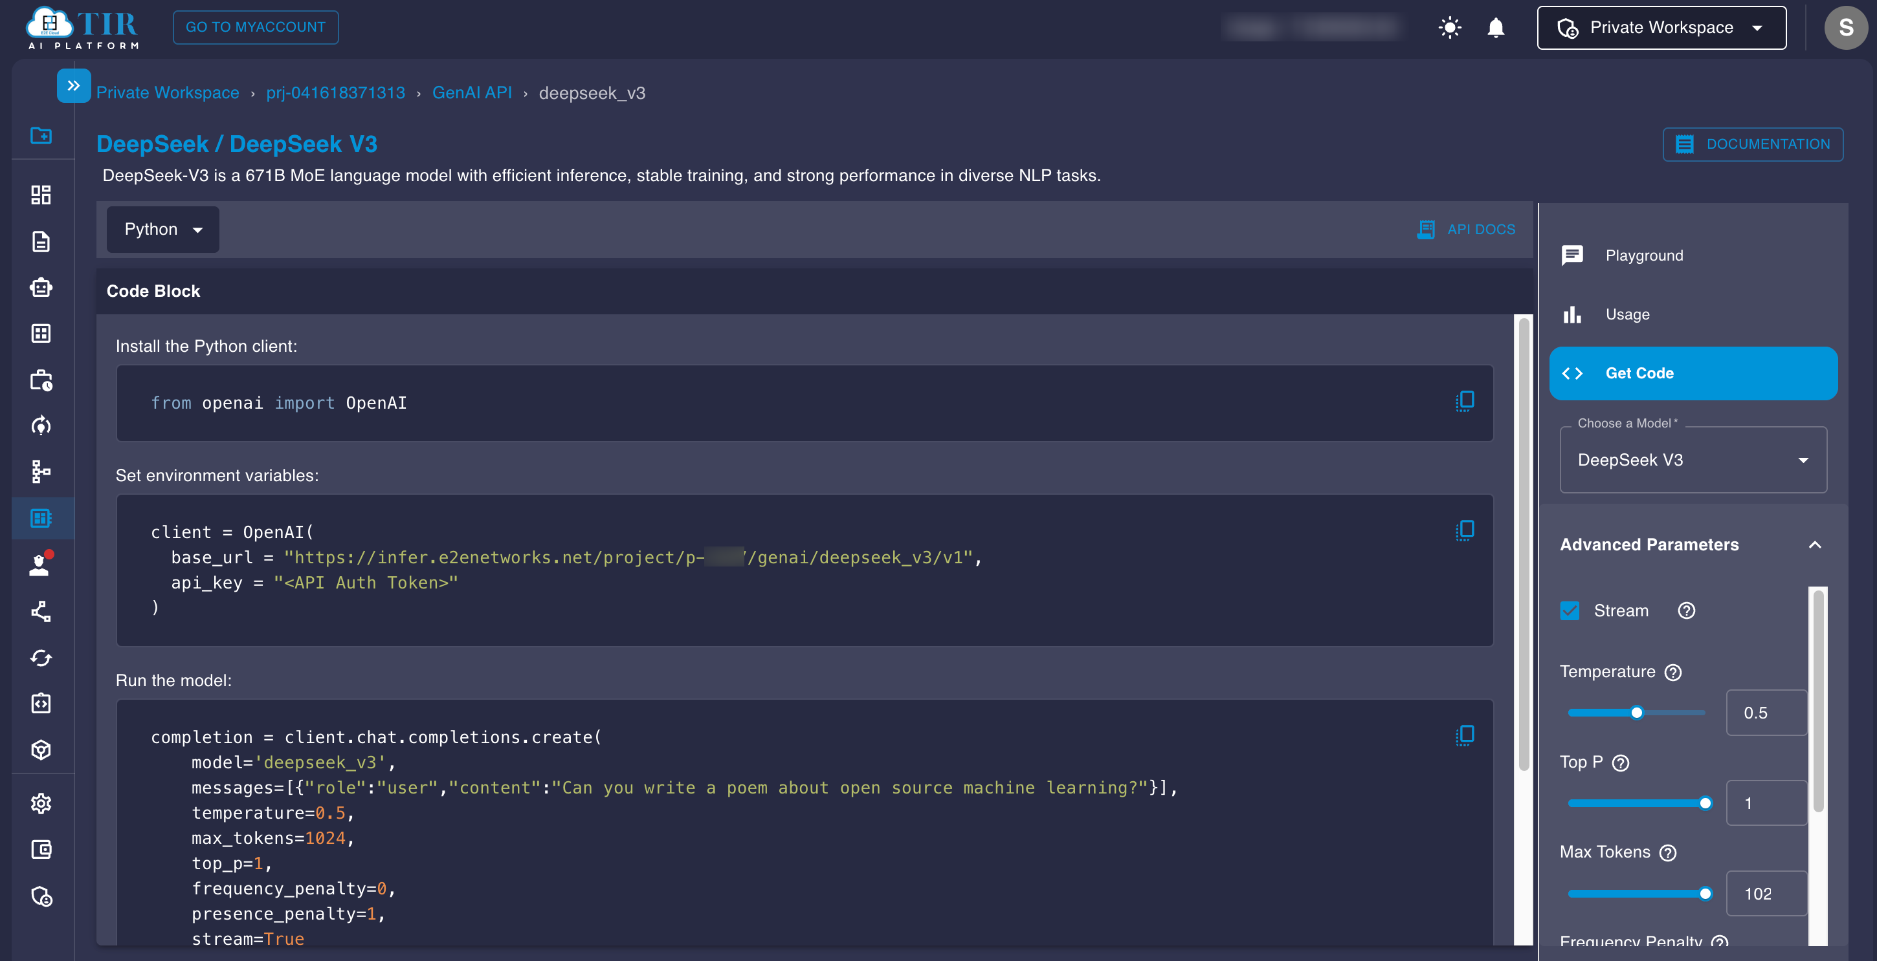Click 'Run the model:' text

coord(173,681)
